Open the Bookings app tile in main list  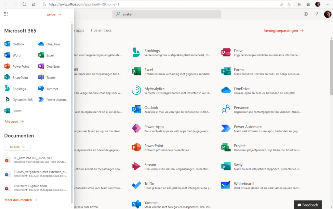171,53
